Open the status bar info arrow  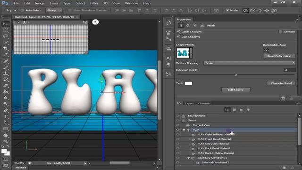[x=85, y=163]
